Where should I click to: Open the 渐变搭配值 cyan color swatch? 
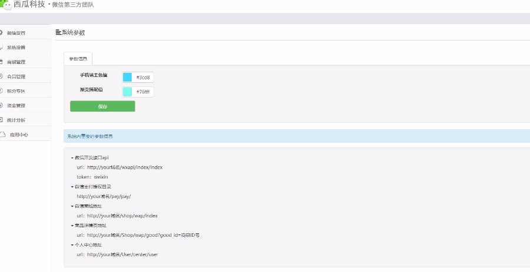[127, 92]
